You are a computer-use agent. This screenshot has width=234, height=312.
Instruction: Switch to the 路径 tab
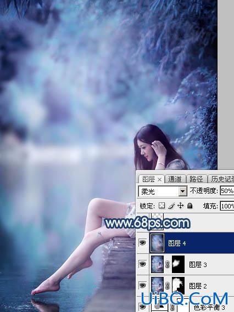coord(196,179)
